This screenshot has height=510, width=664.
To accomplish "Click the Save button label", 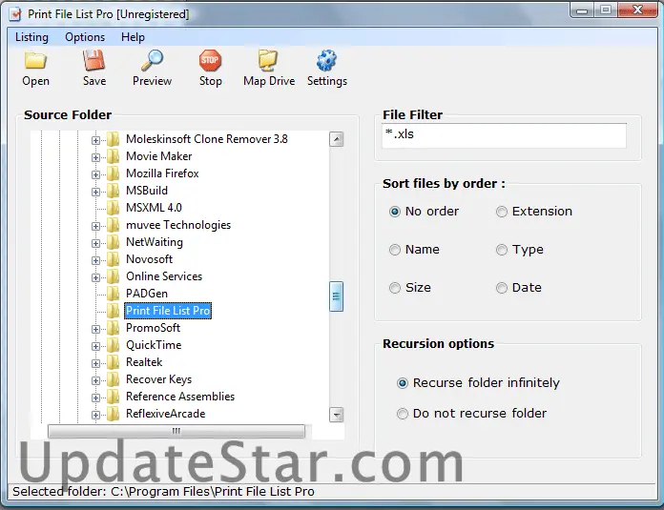I will (94, 81).
